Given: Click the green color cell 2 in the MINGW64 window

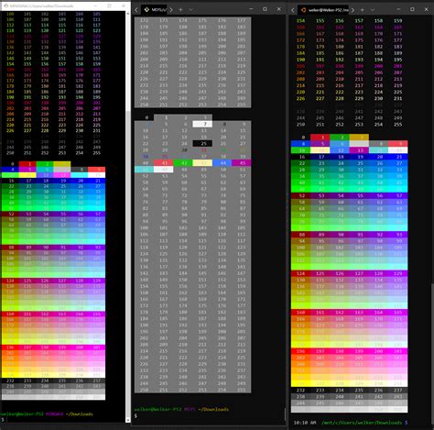Looking at the screenshot, I should (45, 164).
